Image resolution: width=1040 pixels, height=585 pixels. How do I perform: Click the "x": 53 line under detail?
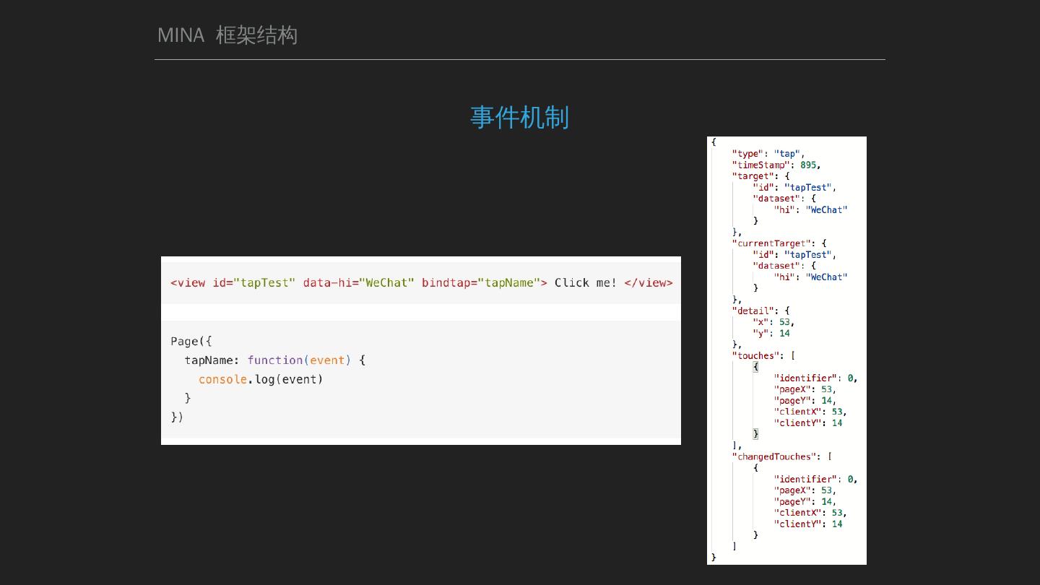(773, 322)
